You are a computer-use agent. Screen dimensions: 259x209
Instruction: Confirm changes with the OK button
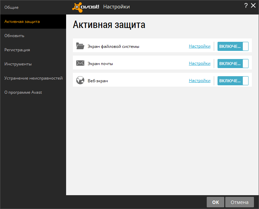(x=215, y=202)
